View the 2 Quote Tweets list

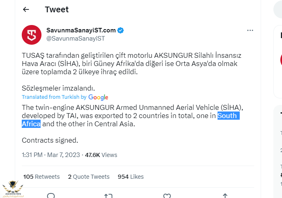(89, 177)
